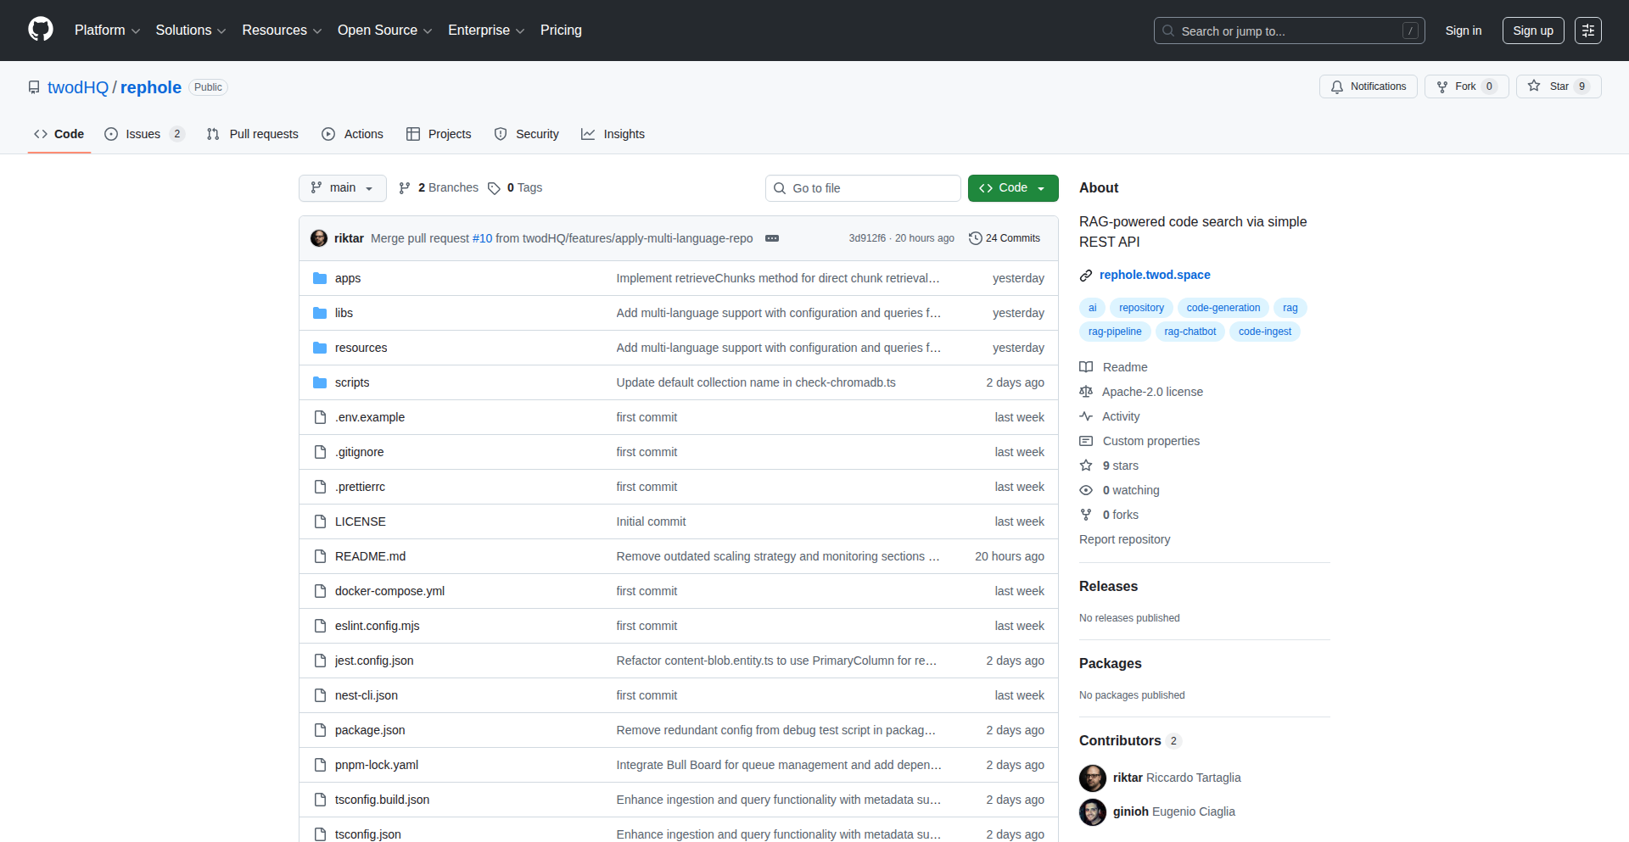
Task: Fork the rephole repository
Action: (1466, 86)
